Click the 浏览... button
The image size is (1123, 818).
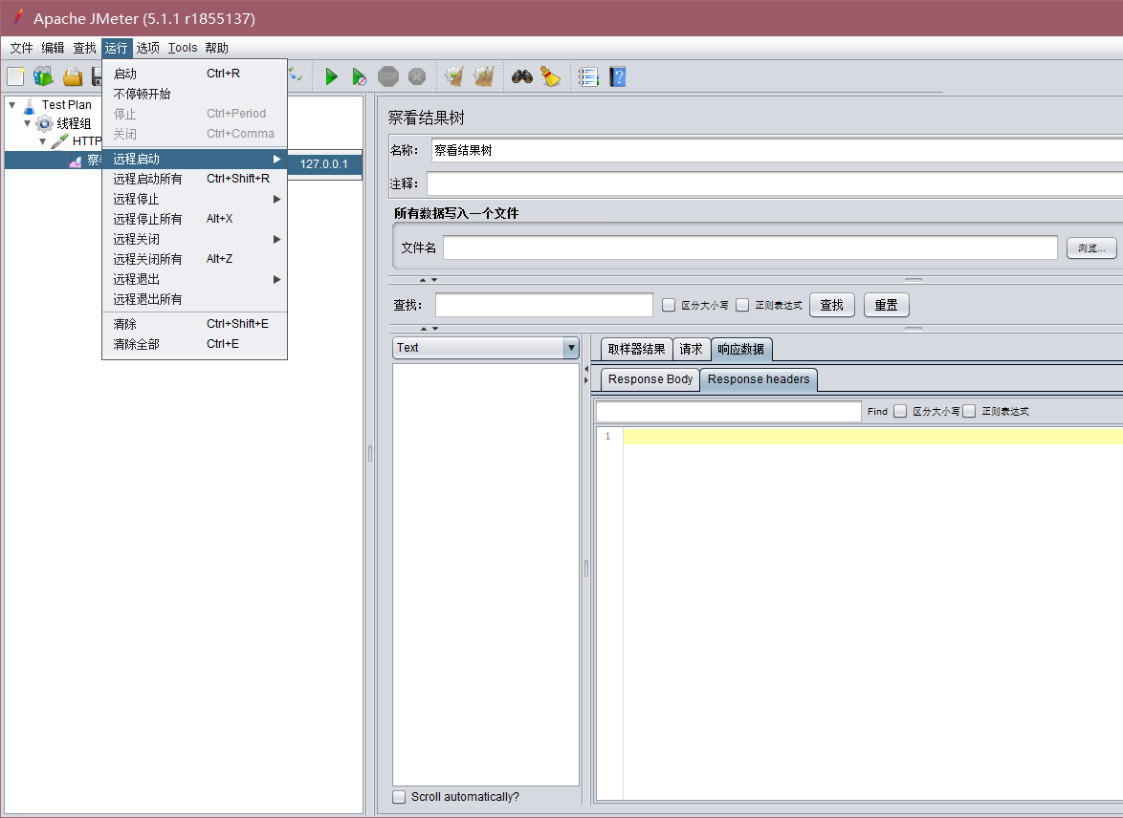pyautogui.click(x=1091, y=248)
